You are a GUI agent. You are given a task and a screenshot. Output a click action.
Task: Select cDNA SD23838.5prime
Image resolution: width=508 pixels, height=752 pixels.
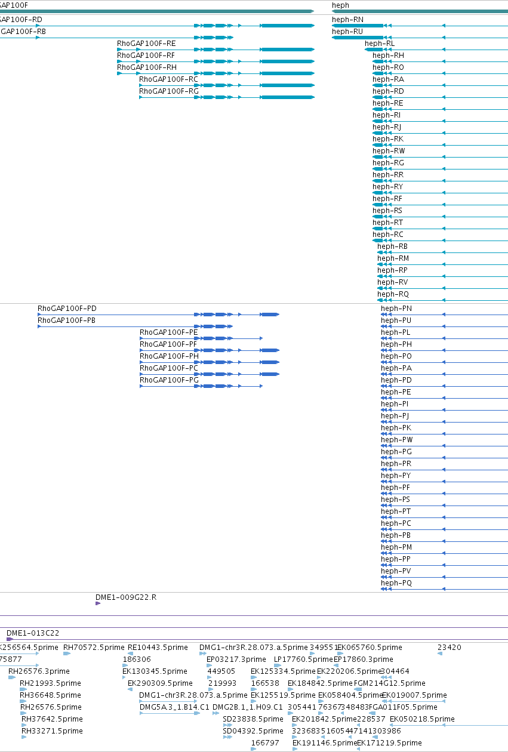(x=253, y=719)
